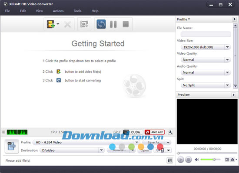
Task: Adjust the green volume slider
Action: tap(210, 159)
